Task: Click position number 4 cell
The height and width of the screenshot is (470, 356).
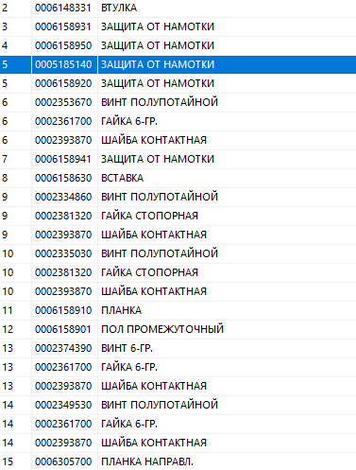Action: click(15, 45)
